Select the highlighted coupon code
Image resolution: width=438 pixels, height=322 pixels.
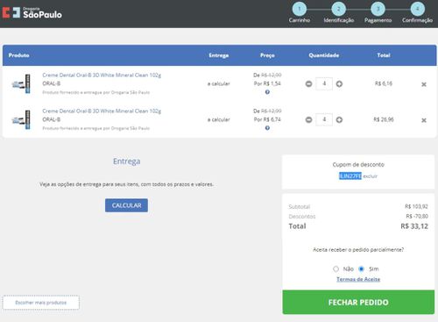pyautogui.click(x=350, y=176)
